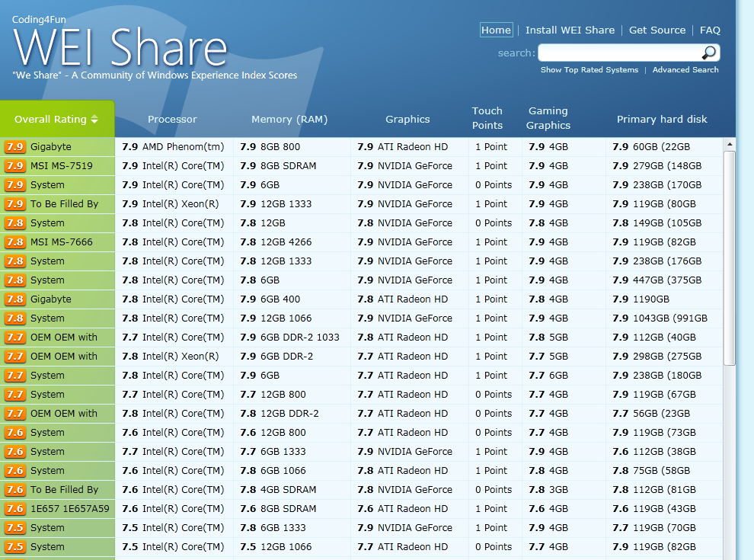The image size is (754, 560).
Task: Select the MSI MS-7519 row
Action: (x=57, y=166)
